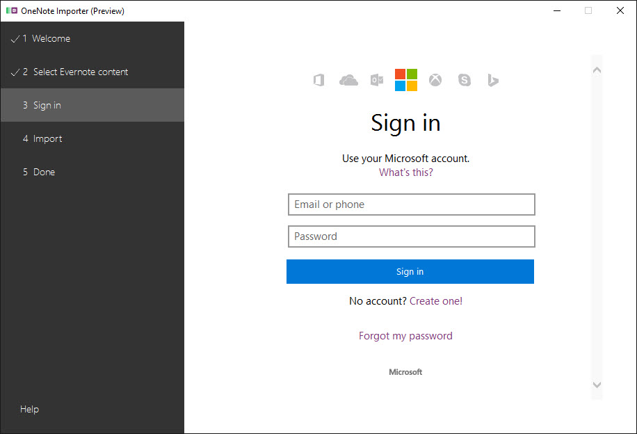
Task: Click the OneNote Importer title bar icon
Action: pos(11,10)
